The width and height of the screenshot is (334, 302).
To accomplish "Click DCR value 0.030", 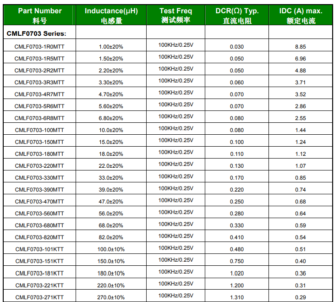I will coord(237,47).
